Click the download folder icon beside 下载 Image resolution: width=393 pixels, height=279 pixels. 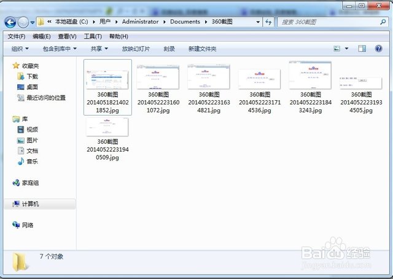coord(21,76)
